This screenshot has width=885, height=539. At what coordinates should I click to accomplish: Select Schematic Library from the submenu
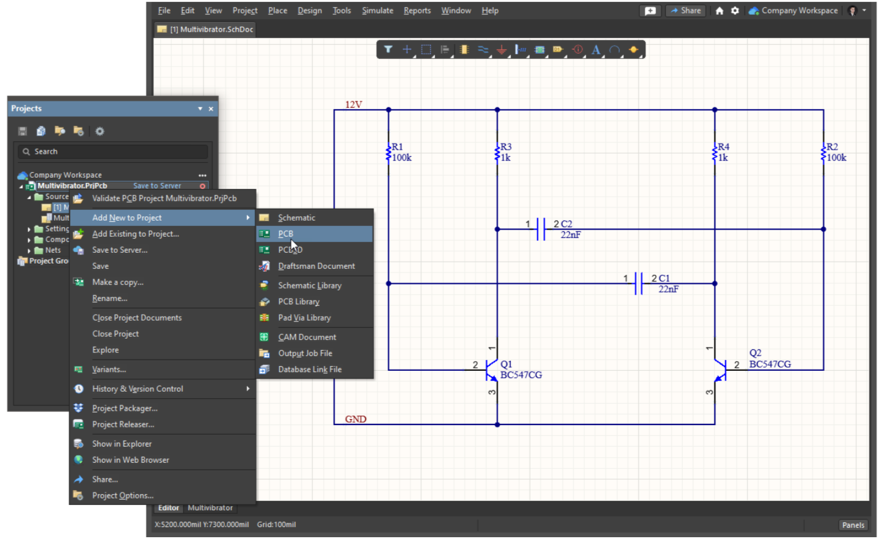click(x=309, y=286)
